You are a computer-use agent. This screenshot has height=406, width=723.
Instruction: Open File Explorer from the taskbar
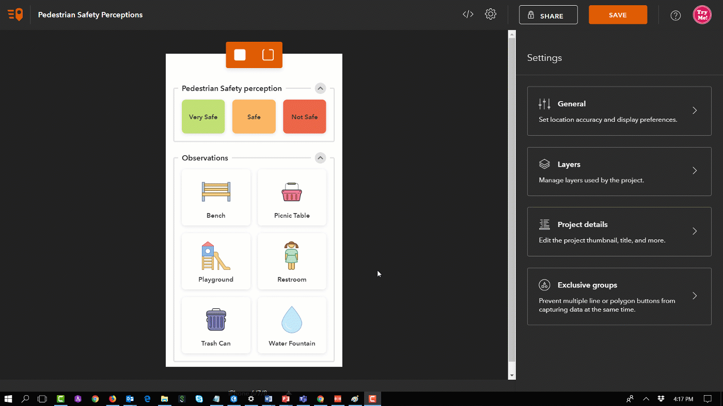tap(164, 399)
